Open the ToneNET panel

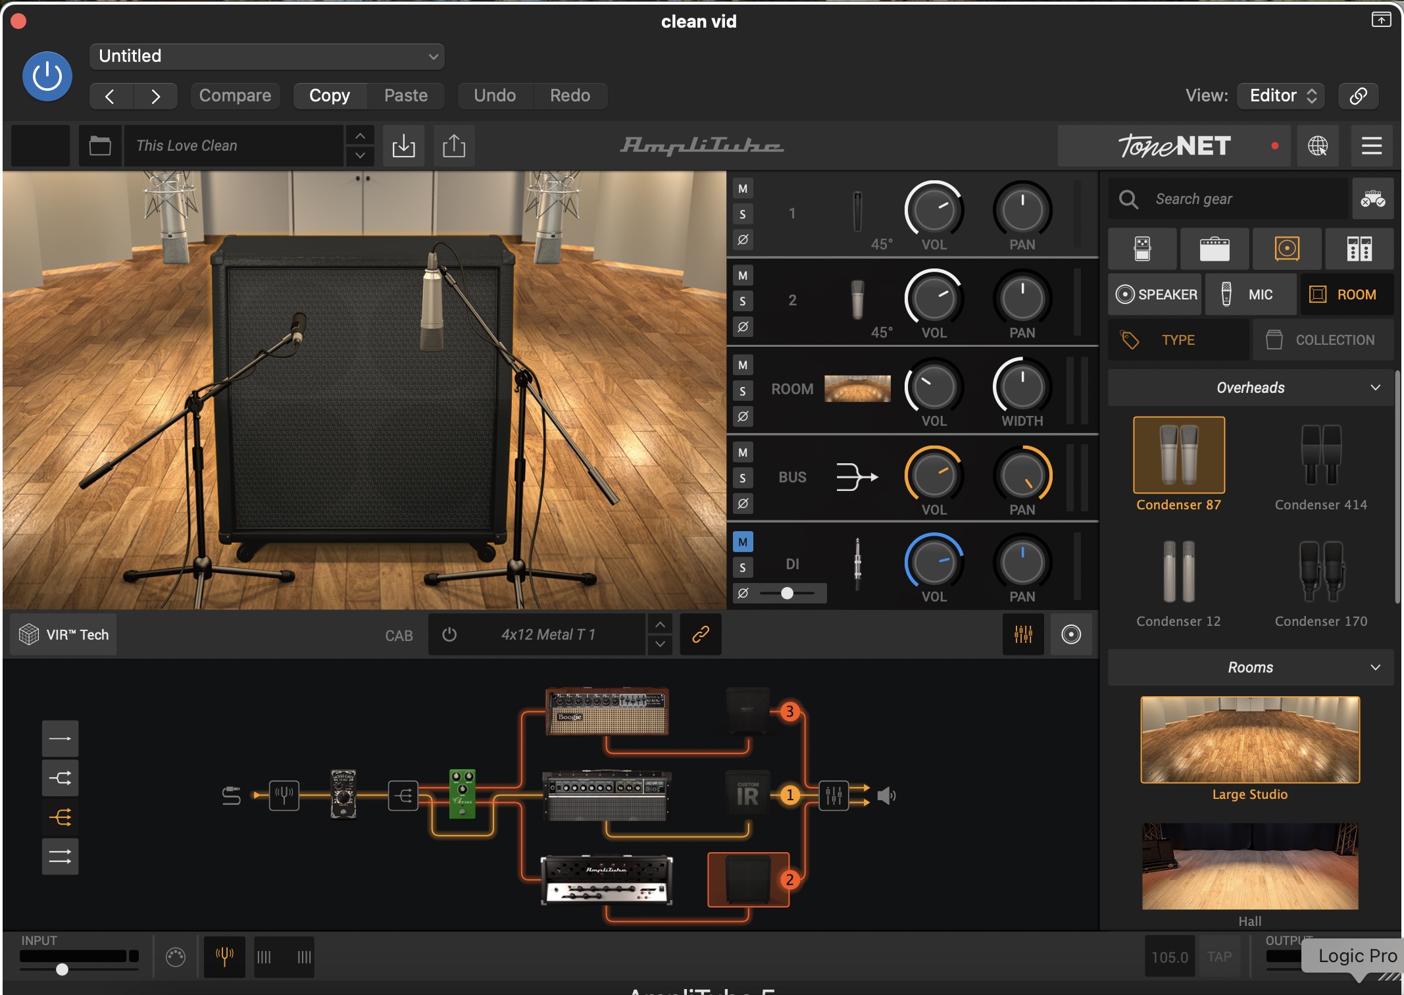pos(1174,145)
